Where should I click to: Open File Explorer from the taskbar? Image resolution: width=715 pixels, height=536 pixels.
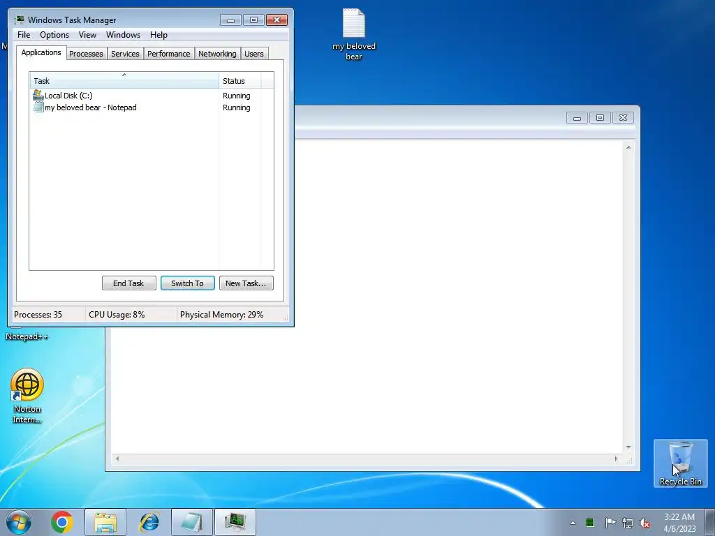point(105,522)
